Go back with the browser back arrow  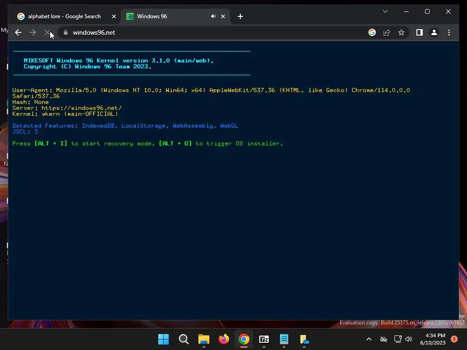[18, 32]
